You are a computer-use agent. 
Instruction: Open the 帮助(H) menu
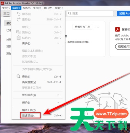pos(59,8)
